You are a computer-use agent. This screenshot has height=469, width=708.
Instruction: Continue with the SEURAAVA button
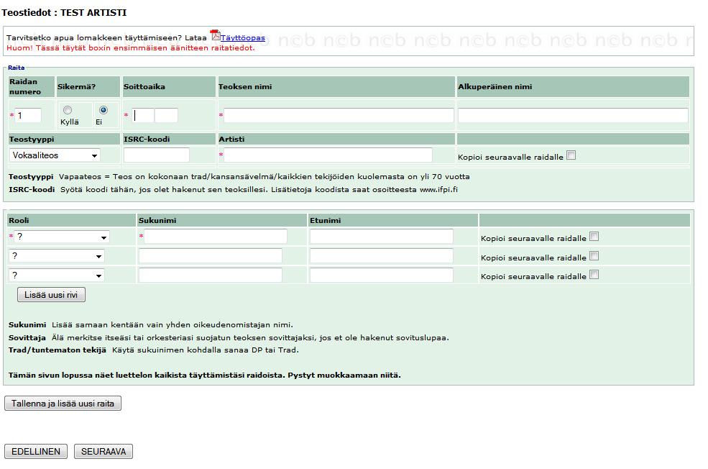click(x=104, y=452)
